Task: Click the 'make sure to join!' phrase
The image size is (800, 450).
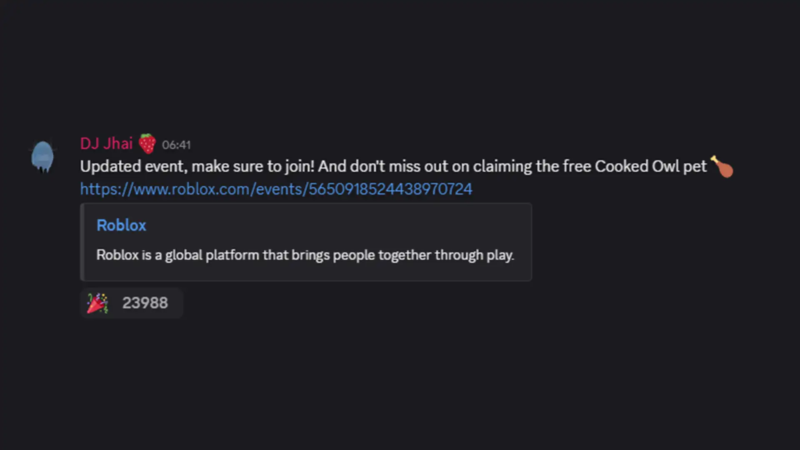Action: point(253,167)
